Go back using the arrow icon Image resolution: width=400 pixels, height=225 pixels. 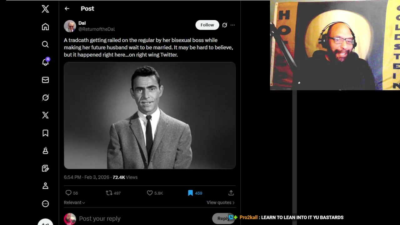point(67,9)
